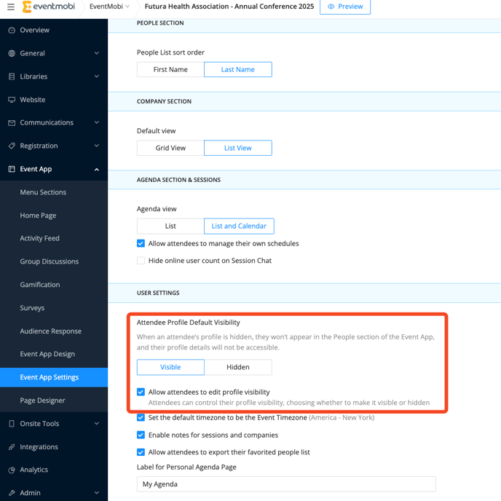Click the Admin wrench icon
This screenshot has width=501, height=501.
pos(12,493)
